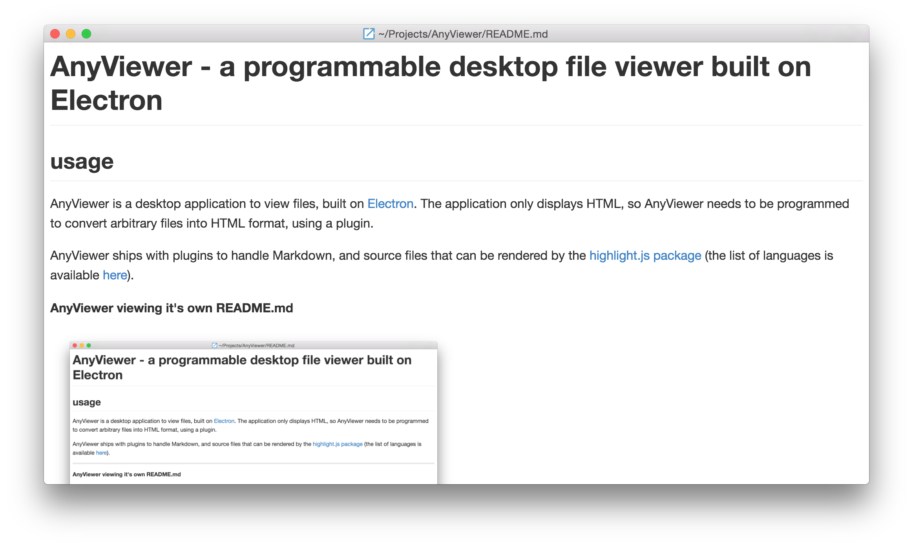Minimize the window with the yellow button
This screenshot has width=913, height=547.
71,34
